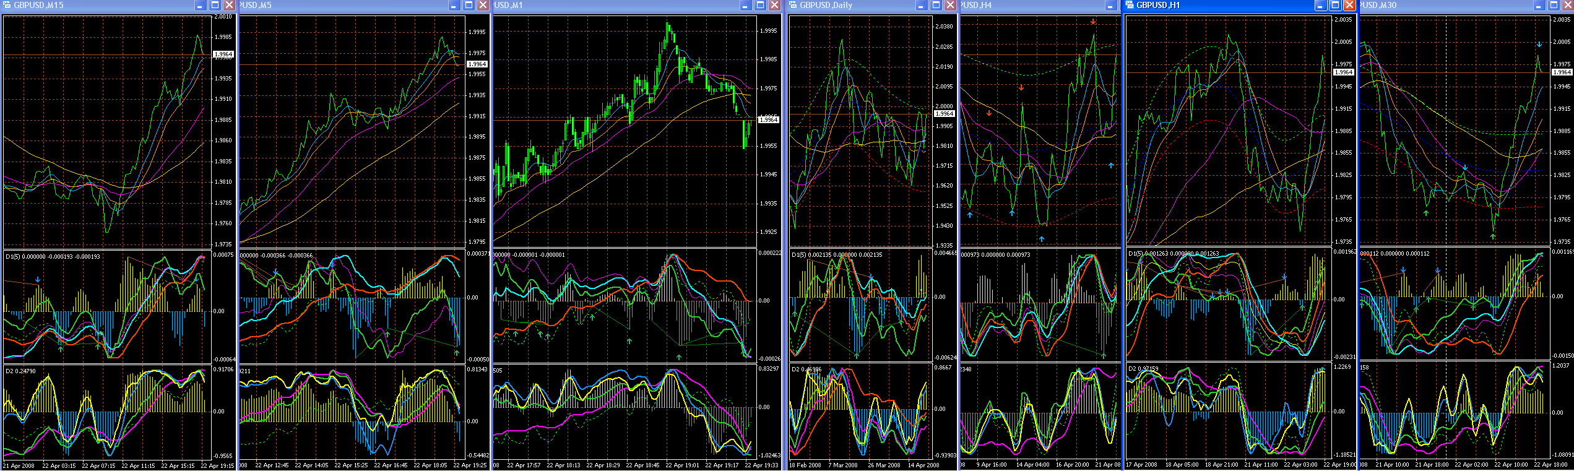The image size is (1574, 471).
Task: Maximize the M30 chart window
Action: point(1554,5)
